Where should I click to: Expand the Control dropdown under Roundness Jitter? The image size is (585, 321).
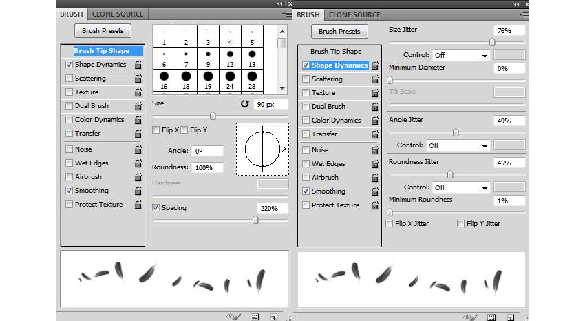(461, 187)
